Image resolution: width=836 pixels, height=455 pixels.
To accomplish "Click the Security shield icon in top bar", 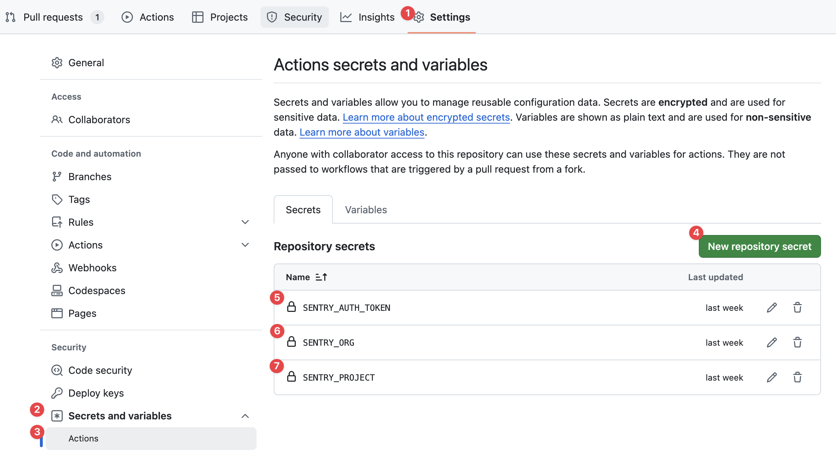I will point(272,17).
